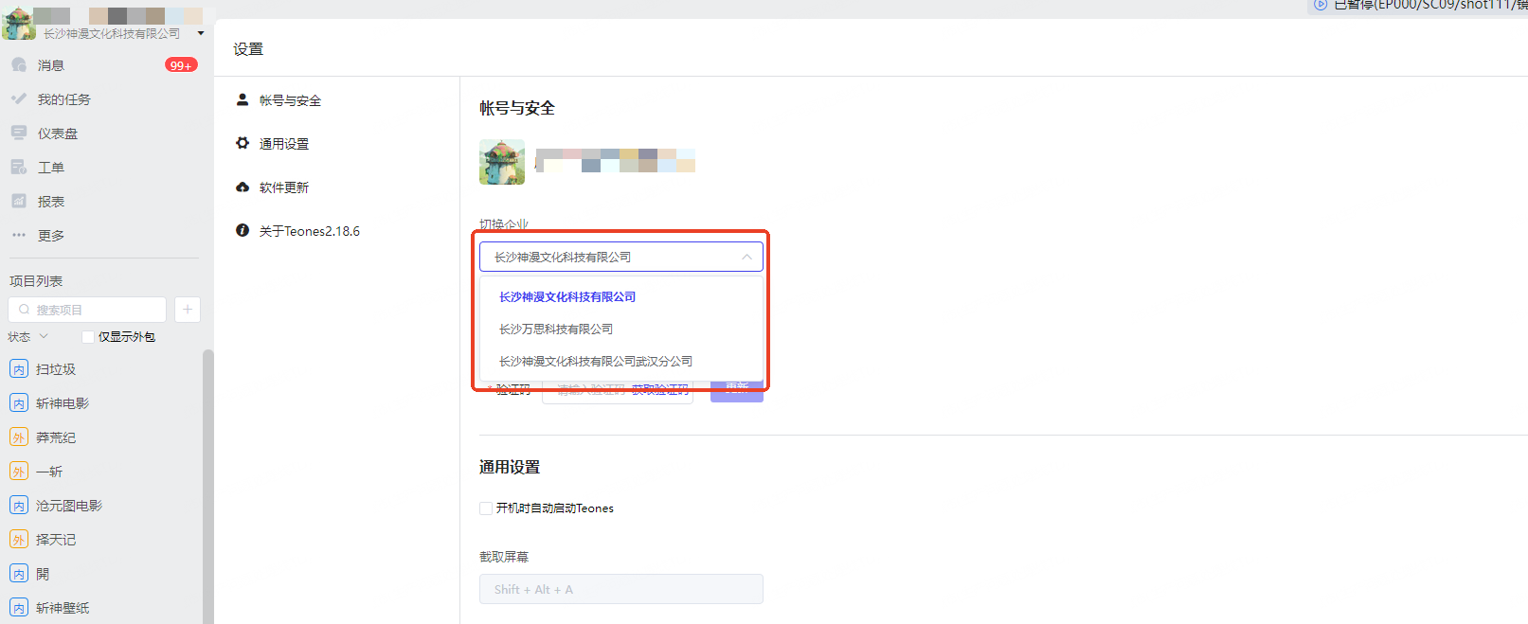Open the 通用设置 settings section
1528x624 pixels.
click(x=284, y=144)
